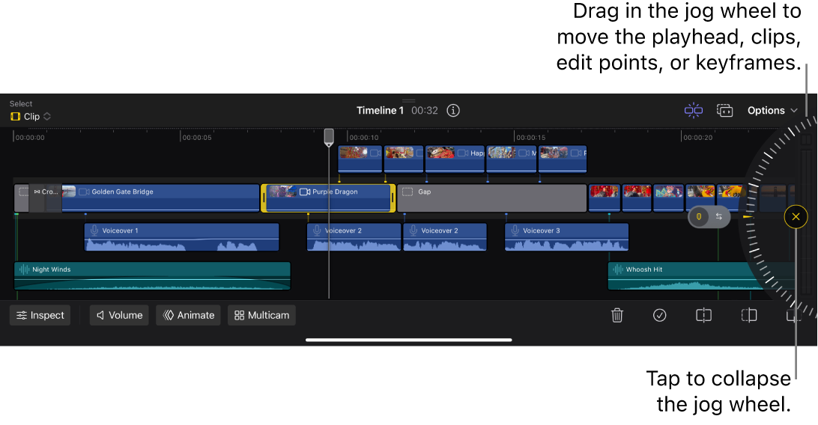Click the clip connection options icon
Screen dimensions: 818x425
pos(724,111)
